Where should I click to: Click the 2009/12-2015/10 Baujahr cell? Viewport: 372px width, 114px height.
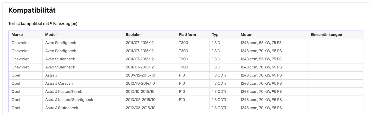[141, 75]
